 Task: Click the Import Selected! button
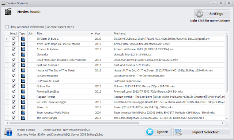pos(201,132)
